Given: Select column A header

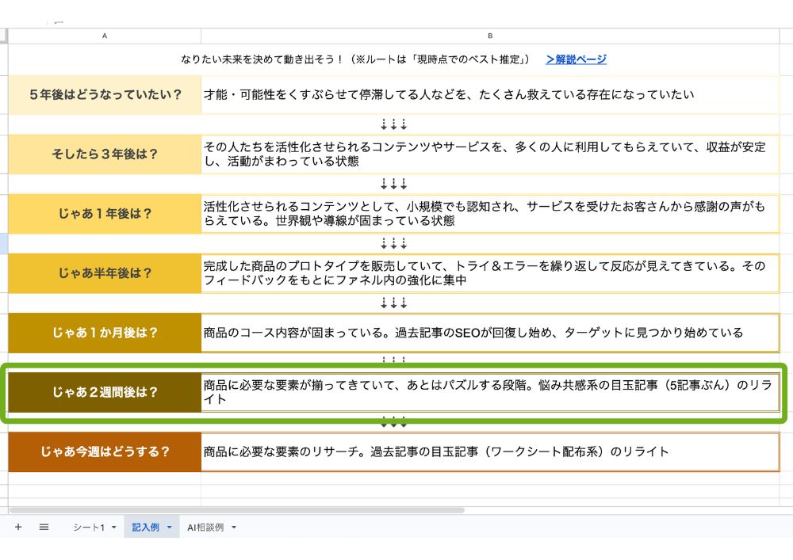Looking at the screenshot, I should point(105,36).
